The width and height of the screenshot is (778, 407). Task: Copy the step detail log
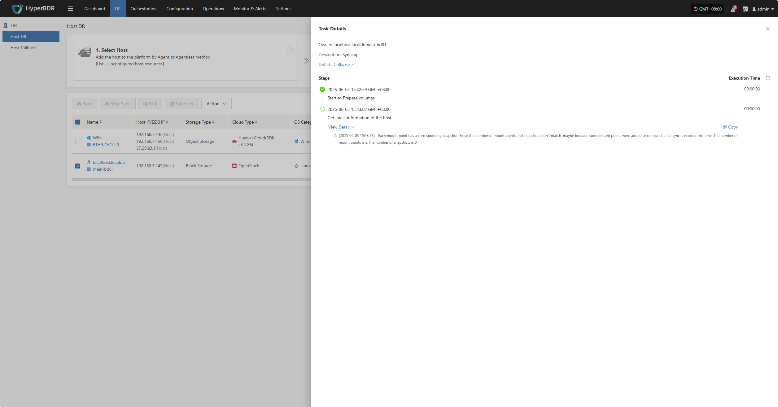coord(730,127)
